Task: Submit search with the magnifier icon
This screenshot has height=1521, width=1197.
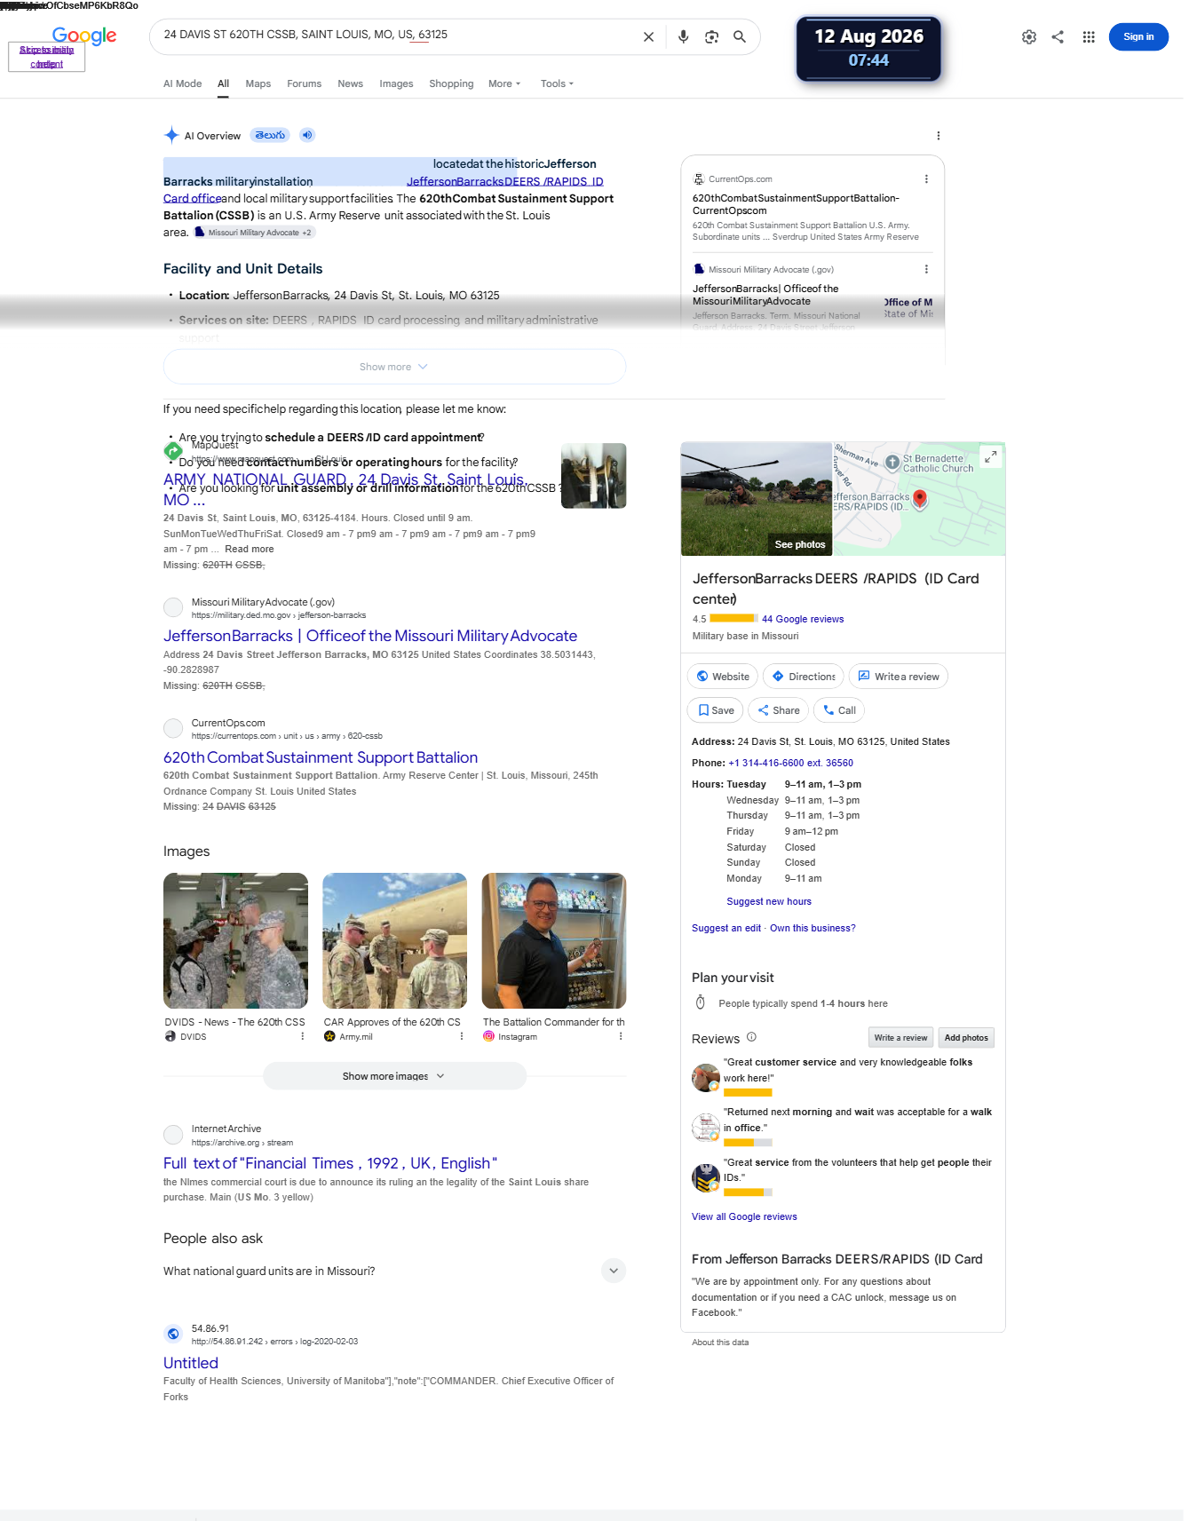Action: (x=740, y=37)
